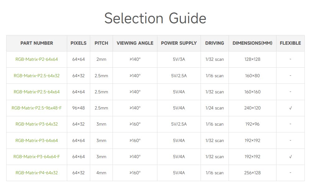
Task: Open the RGB-Matrix-P3-64x64-F part link
Action: point(37,157)
